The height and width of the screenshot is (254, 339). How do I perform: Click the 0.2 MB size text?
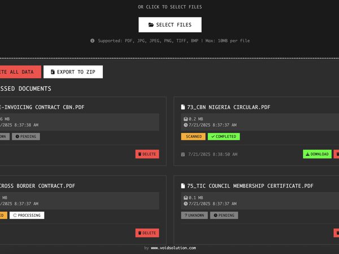pos(196,119)
